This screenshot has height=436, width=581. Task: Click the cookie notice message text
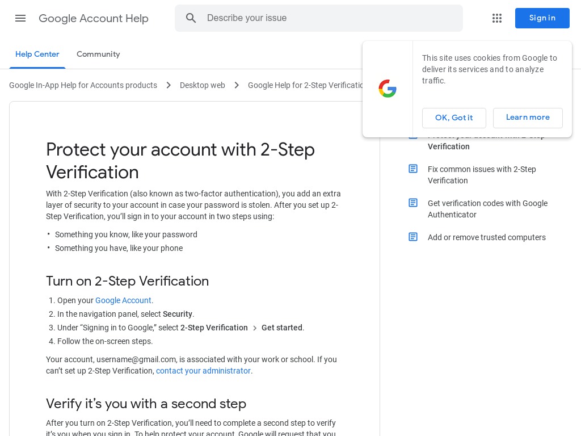coord(489,69)
